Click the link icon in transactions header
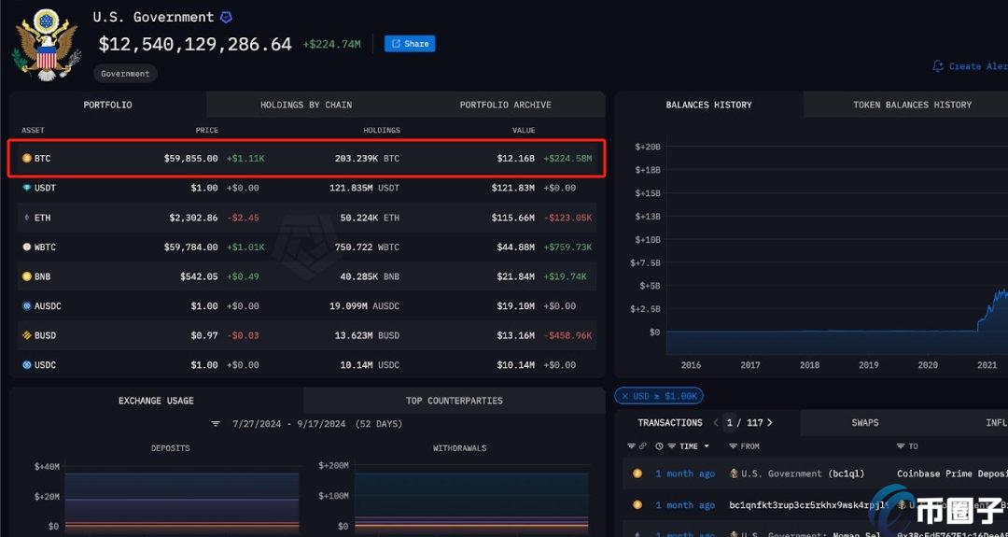Image resolution: width=1008 pixels, height=537 pixels. pyautogui.click(x=643, y=446)
